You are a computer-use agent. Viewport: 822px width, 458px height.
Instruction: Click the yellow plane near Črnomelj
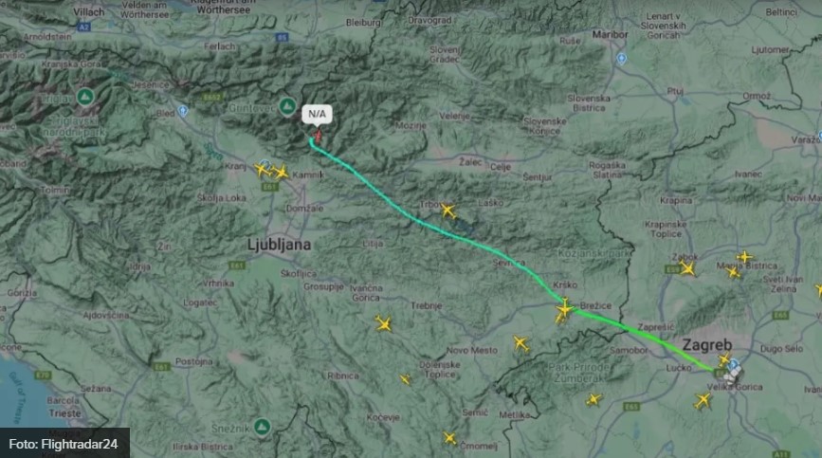click(449, 437)
